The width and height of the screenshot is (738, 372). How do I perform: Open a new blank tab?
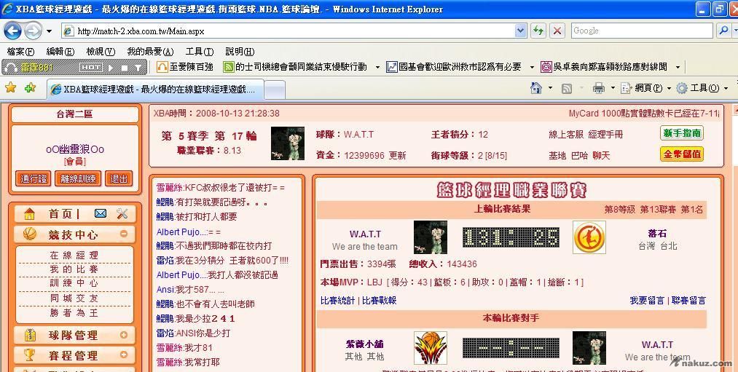(275, 90)
